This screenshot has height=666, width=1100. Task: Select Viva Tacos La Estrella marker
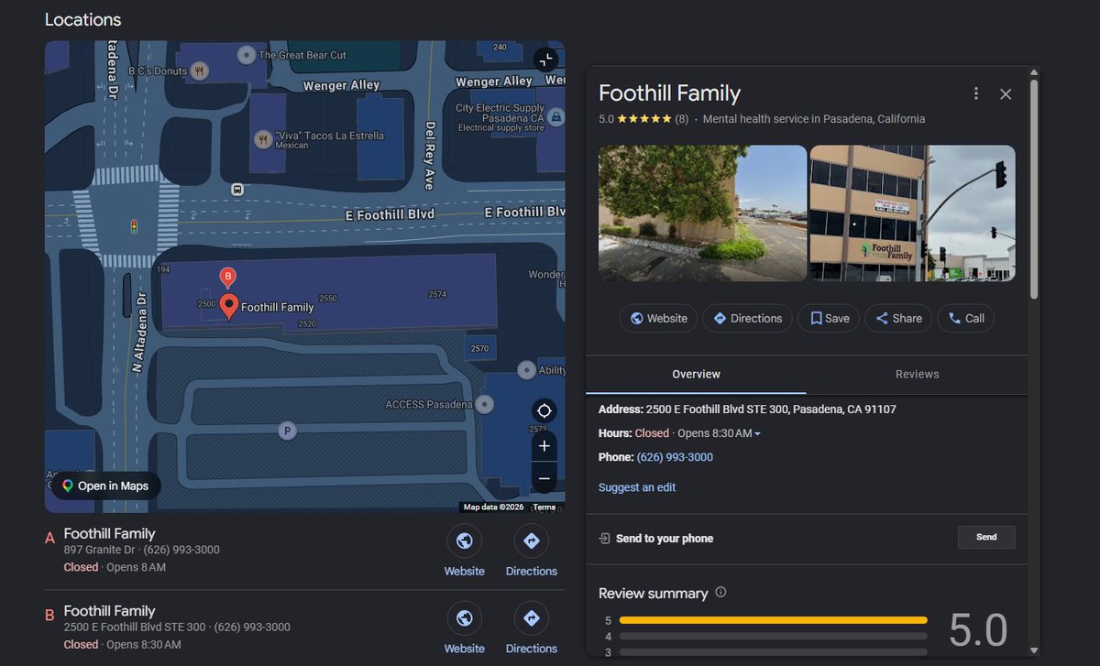pyautogui.click(x=263, y=140)
